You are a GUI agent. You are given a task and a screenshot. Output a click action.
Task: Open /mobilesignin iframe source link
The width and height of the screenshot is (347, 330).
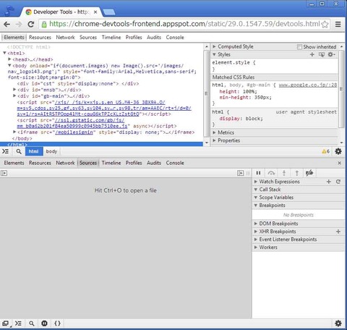point(74,132)
